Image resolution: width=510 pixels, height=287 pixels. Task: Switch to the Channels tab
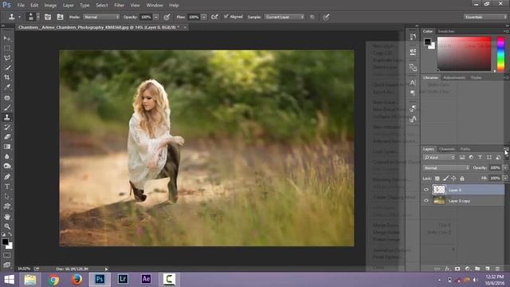click(x=446, y=149)
